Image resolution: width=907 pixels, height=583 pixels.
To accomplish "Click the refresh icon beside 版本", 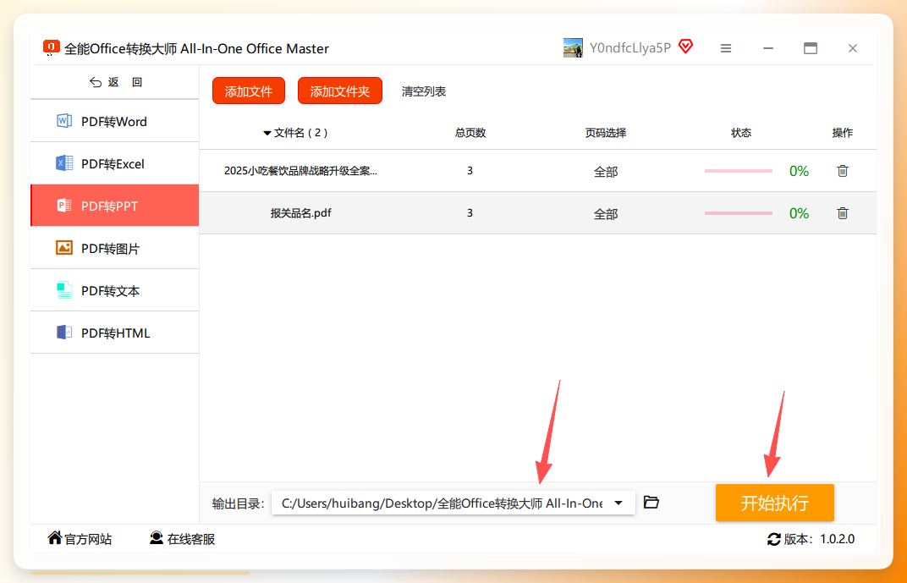I will point(774,539).
